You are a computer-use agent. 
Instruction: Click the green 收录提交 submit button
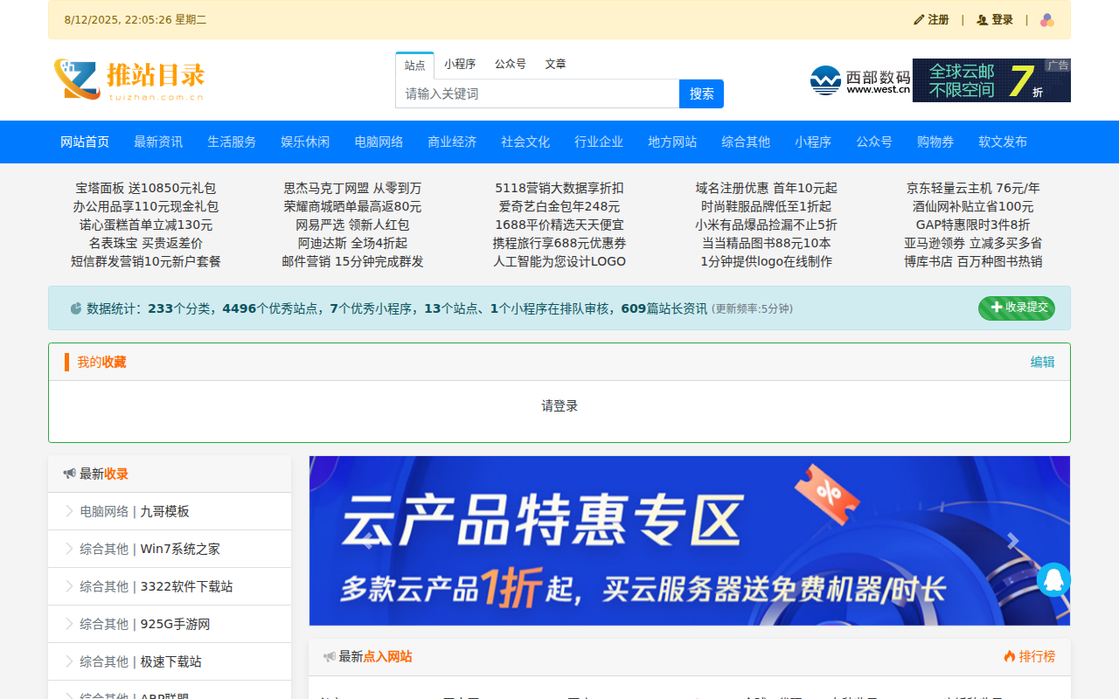[1017, 308]
